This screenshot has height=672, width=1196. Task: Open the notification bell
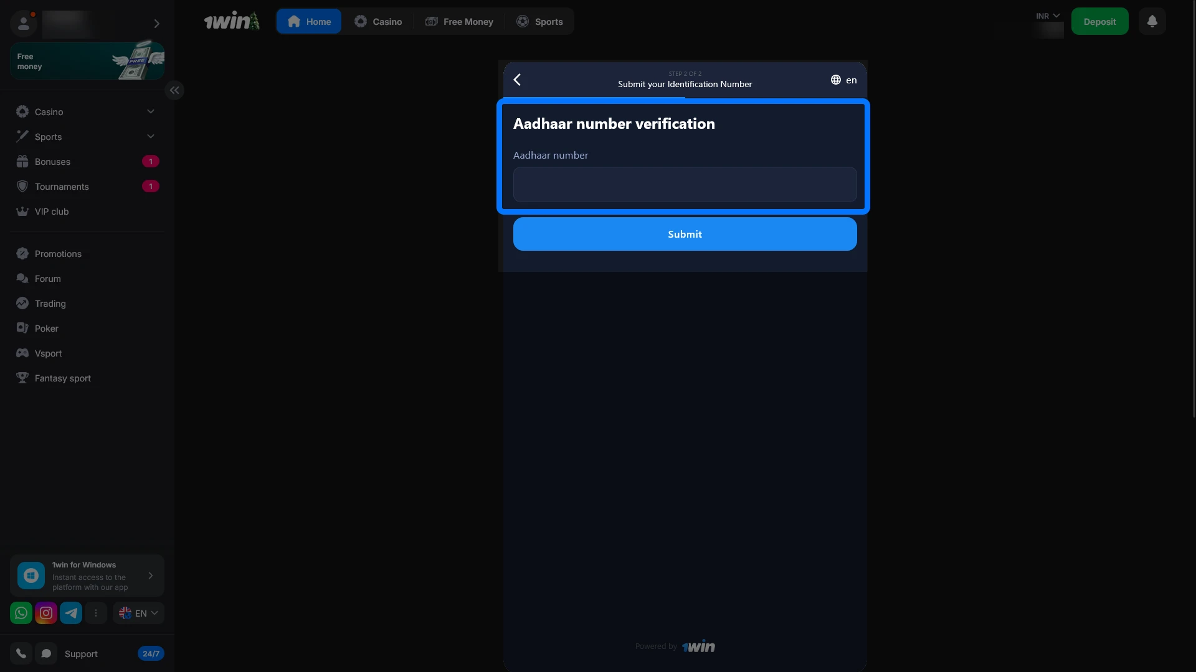(1152, 21)
